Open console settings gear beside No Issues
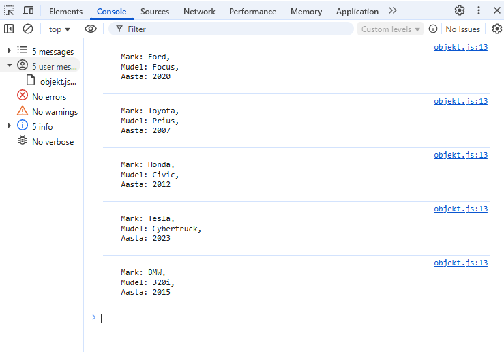The width and height of the screenshot is (504, 352). [x=496, y=29]
